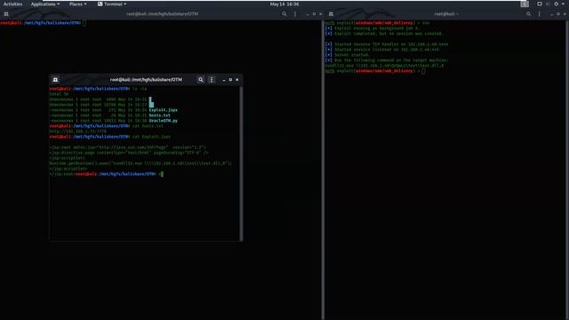The width and height of the screenshot is (569, 320).
Task: Maximize the right msf terminal
Action: coord(558,14)
